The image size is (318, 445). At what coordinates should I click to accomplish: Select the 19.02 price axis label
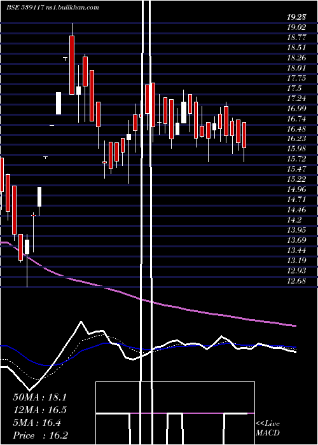pyautogui.click(x=296, y=27)
